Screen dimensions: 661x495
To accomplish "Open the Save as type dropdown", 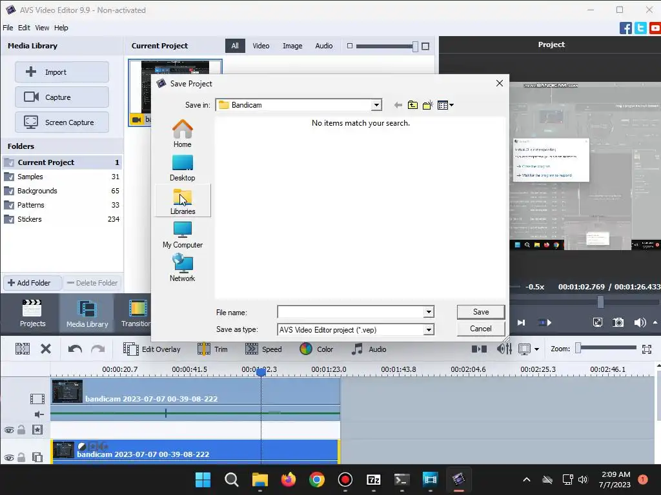I will [429, 329].
